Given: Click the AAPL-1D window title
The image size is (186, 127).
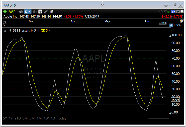Looking at the screenshot, I should [x=10, y=6].
